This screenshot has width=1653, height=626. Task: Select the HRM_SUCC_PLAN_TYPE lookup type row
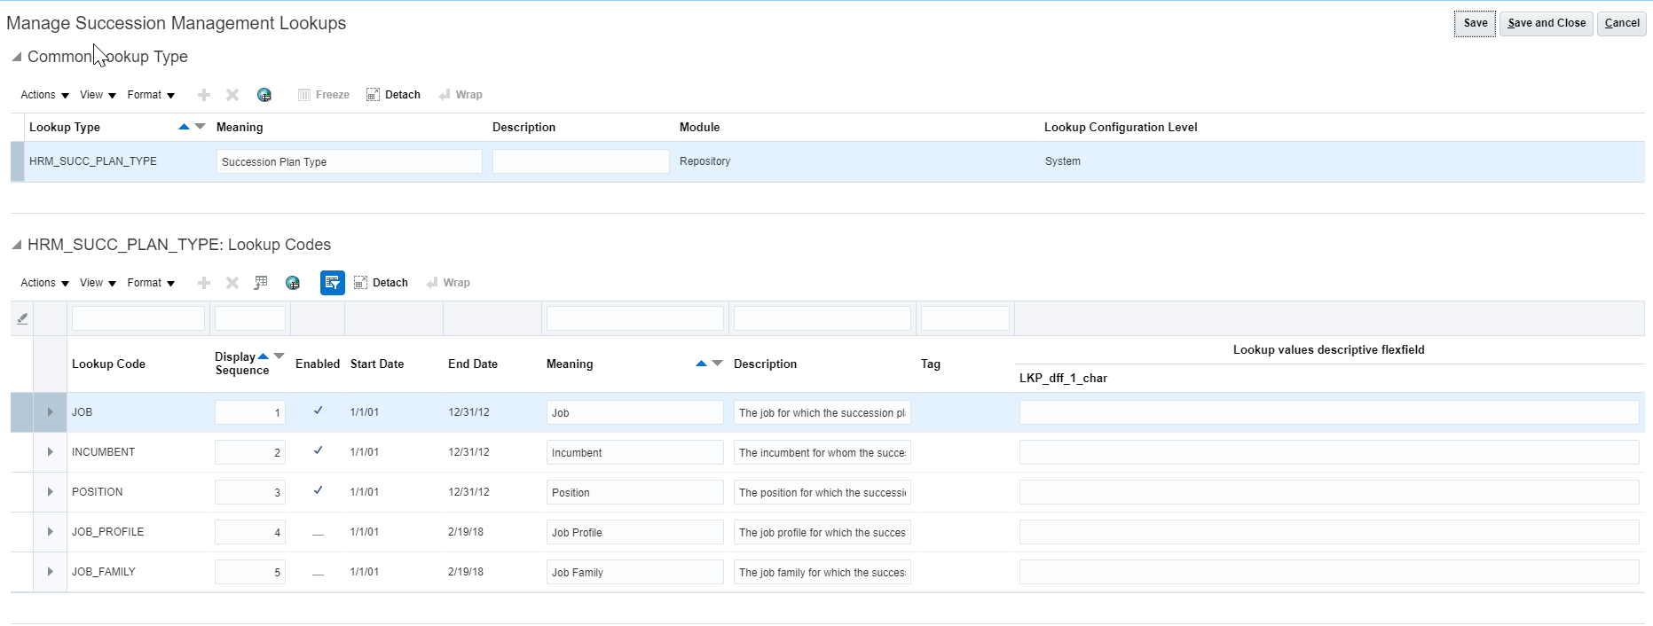828,161
